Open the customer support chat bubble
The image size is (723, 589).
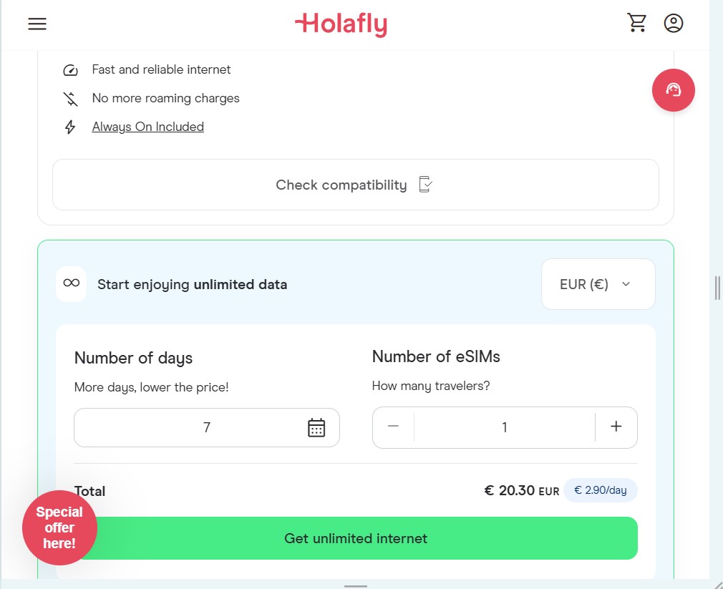tap(673, 90)
